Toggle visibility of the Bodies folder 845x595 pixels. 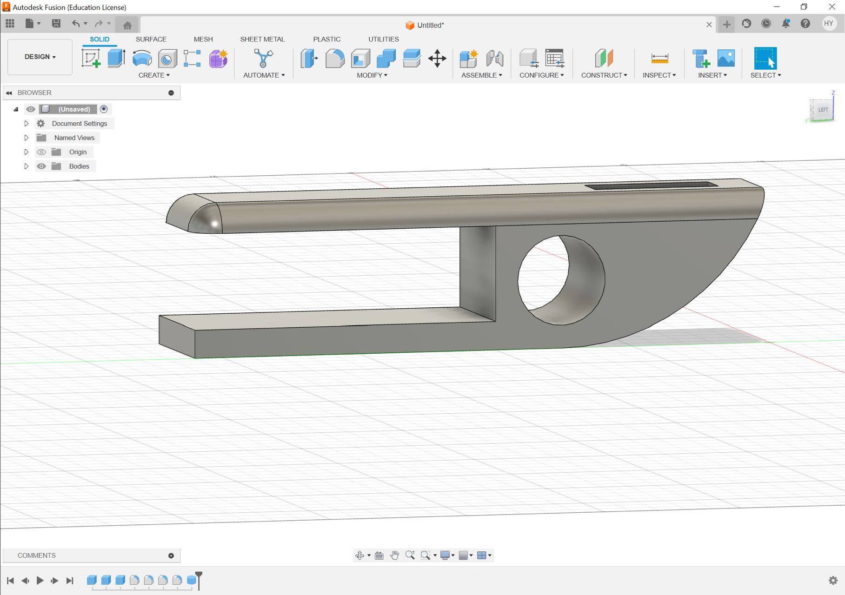coord(41,166)
